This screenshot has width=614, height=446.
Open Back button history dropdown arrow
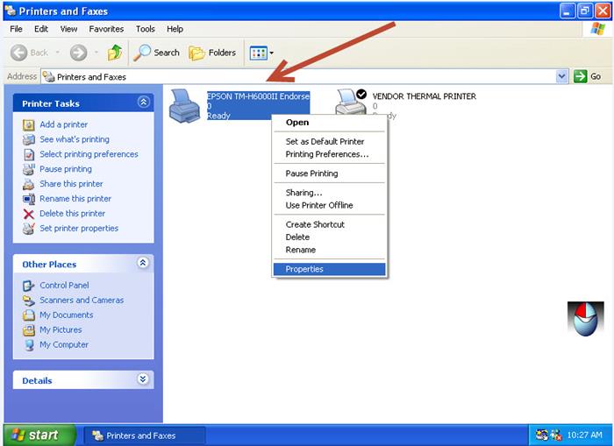(57, 53)
